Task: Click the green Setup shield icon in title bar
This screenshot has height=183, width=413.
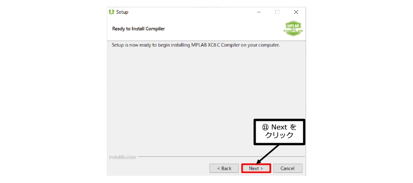Action: pyautogui.click(x=112, y=12)
